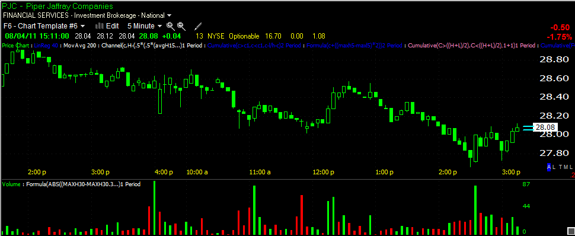This screenshot has width=575, height=236.
Task: Click the 28.08 current price tag
Action: click(545, 127)
